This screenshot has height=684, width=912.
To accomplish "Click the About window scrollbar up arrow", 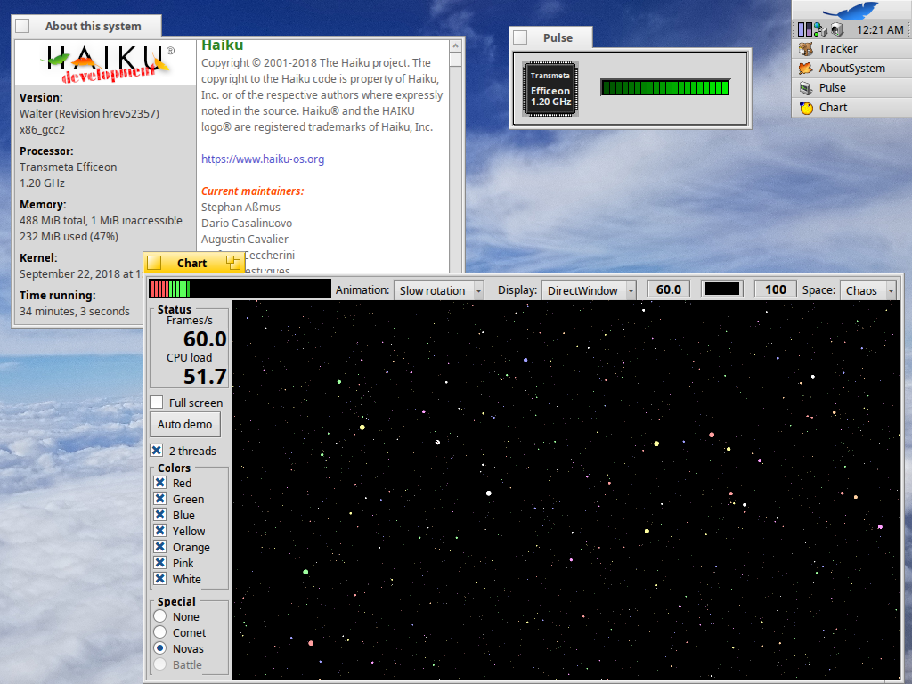I will pyautogui.click(x=455, y=46).
